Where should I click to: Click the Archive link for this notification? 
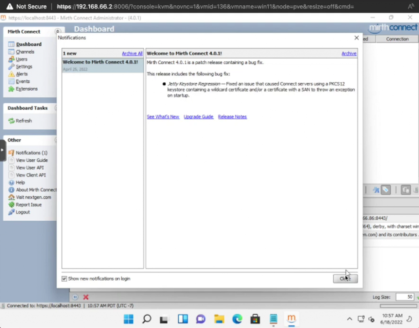click(x=349, y=54)
